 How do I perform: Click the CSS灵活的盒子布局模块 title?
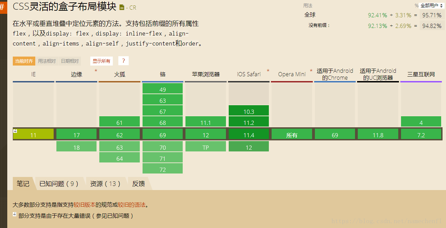click(64, 6)
